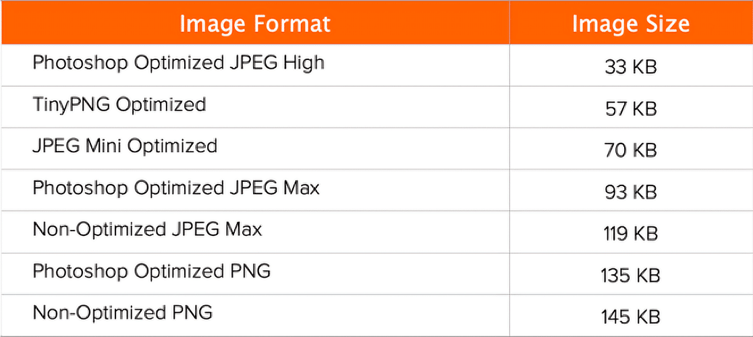This screenshot has width=753, height=337.
Task: Click the word "Format" in the header
Action: pos(292,24)
